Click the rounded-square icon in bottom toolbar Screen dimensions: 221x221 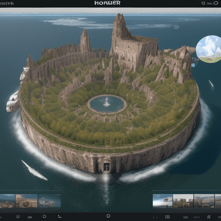coord(18,216)
